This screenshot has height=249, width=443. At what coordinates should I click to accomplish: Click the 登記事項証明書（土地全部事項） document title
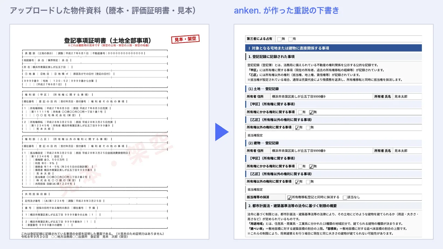pos(108,40)
